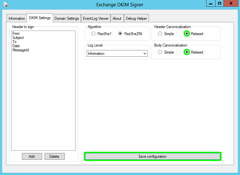Set body canonicalization to Simple
The width and height of the screenshot is (240, 175).
(160, 52)
